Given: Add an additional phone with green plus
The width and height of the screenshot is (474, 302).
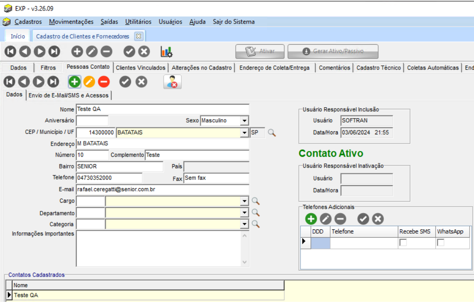Looking at the screenshot, I should (311, 219).
